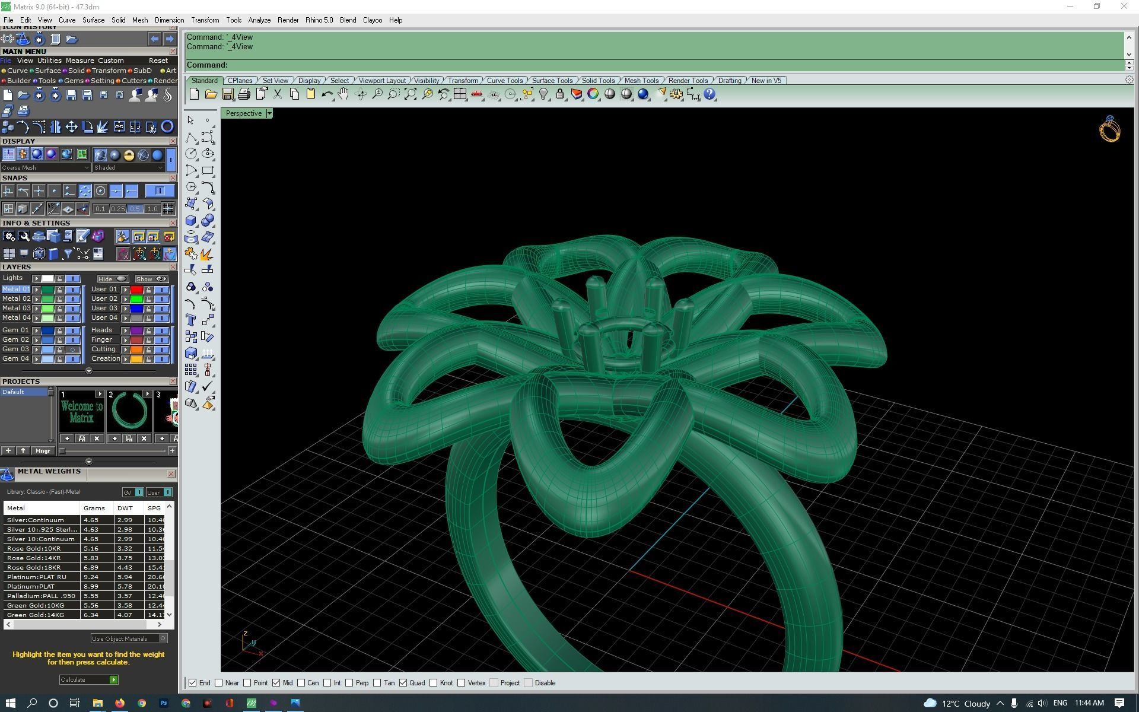1139x712 pixels.
Task: Expand the User 01 layer arrow
Action: (125, 290)
